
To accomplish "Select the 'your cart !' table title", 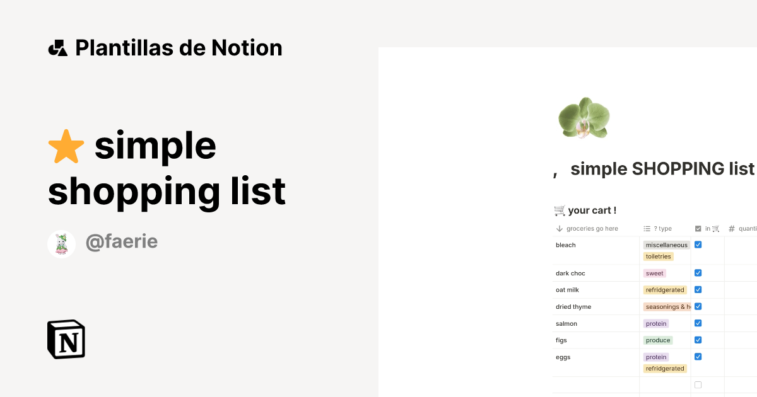I will click(x=591, y=210).
